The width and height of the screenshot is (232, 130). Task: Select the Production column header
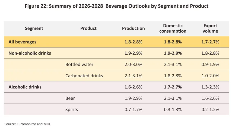point(133,28)
